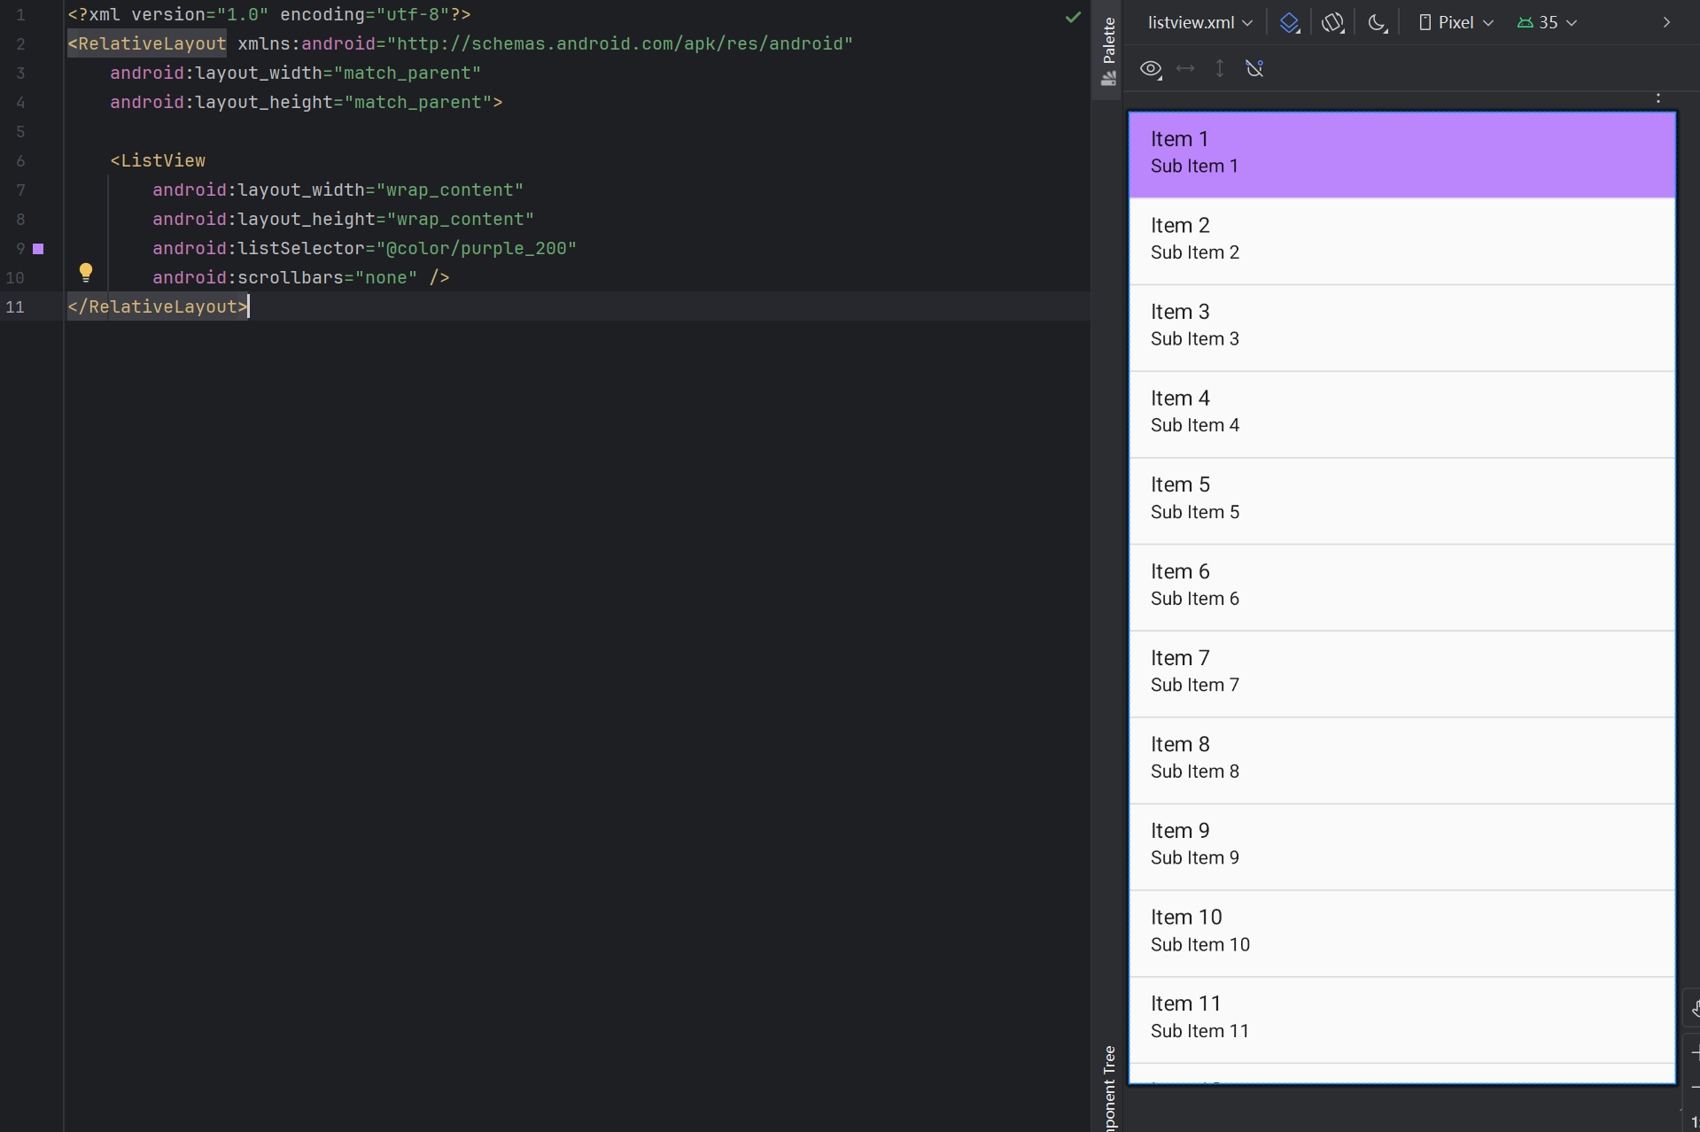Select Item 3 in the preview list
The height and width of the screenshot is (1132, 1700).
[x=1401, y=327]
